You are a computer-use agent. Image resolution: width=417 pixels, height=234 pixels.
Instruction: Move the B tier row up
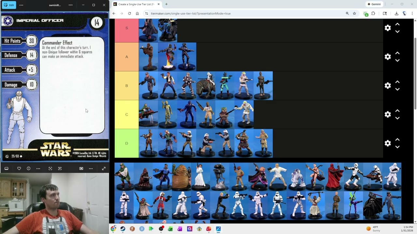coord(397,82)
